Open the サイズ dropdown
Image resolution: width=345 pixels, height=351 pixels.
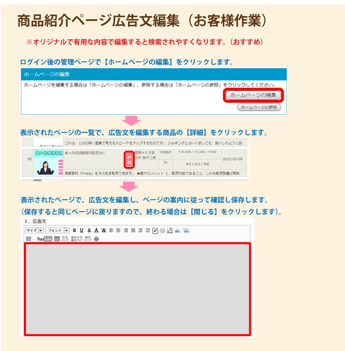(x=34, y=230)
